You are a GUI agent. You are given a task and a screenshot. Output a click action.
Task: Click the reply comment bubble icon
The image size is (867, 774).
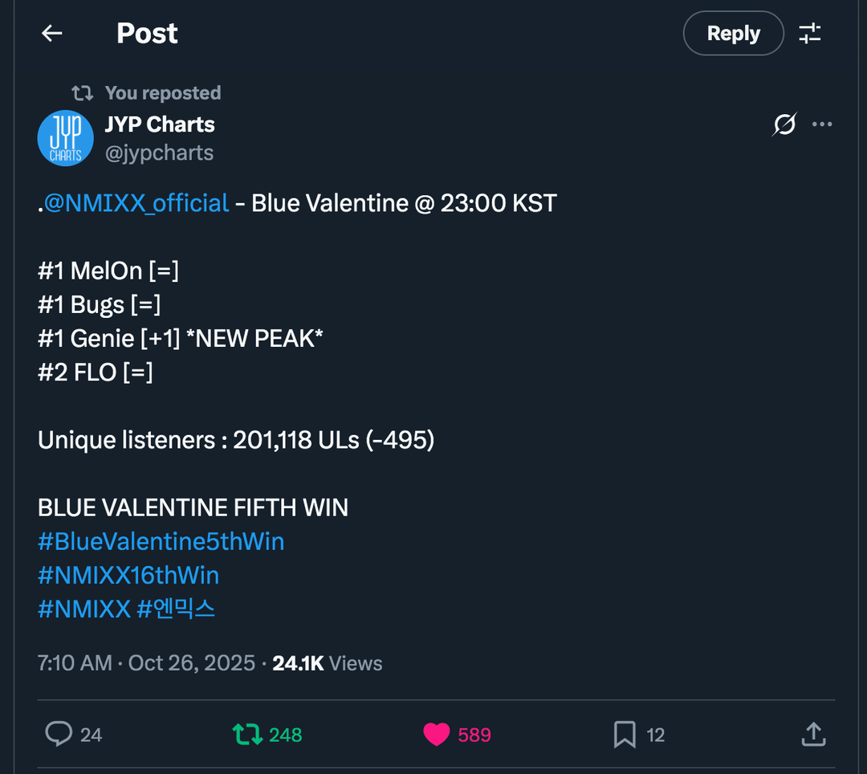[59, 734]
